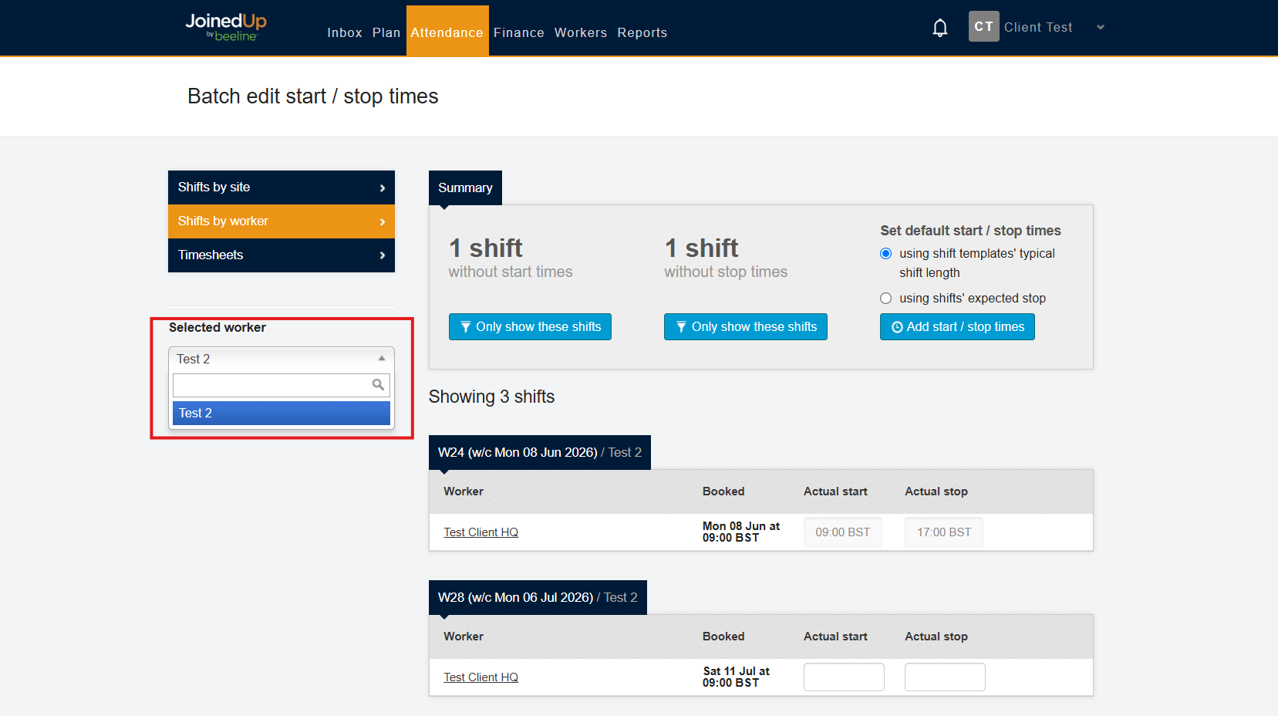
Task: Click the empty actual start field for W28
Action: tap(844, 677)
